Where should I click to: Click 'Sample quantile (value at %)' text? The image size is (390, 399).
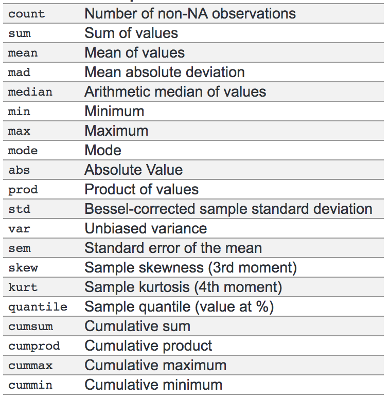click(x=179, y=307)
